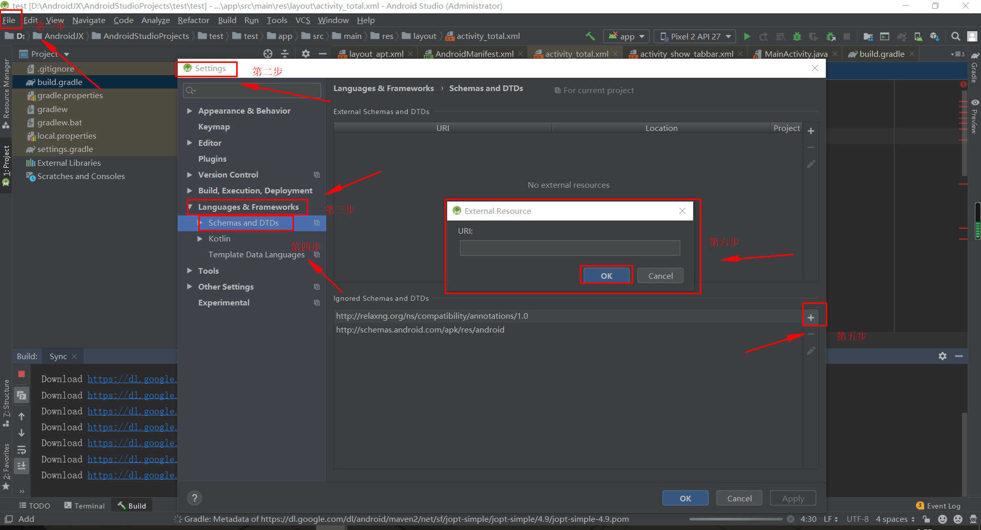Click the Project panel locate target icon

(x=268, y=54)
